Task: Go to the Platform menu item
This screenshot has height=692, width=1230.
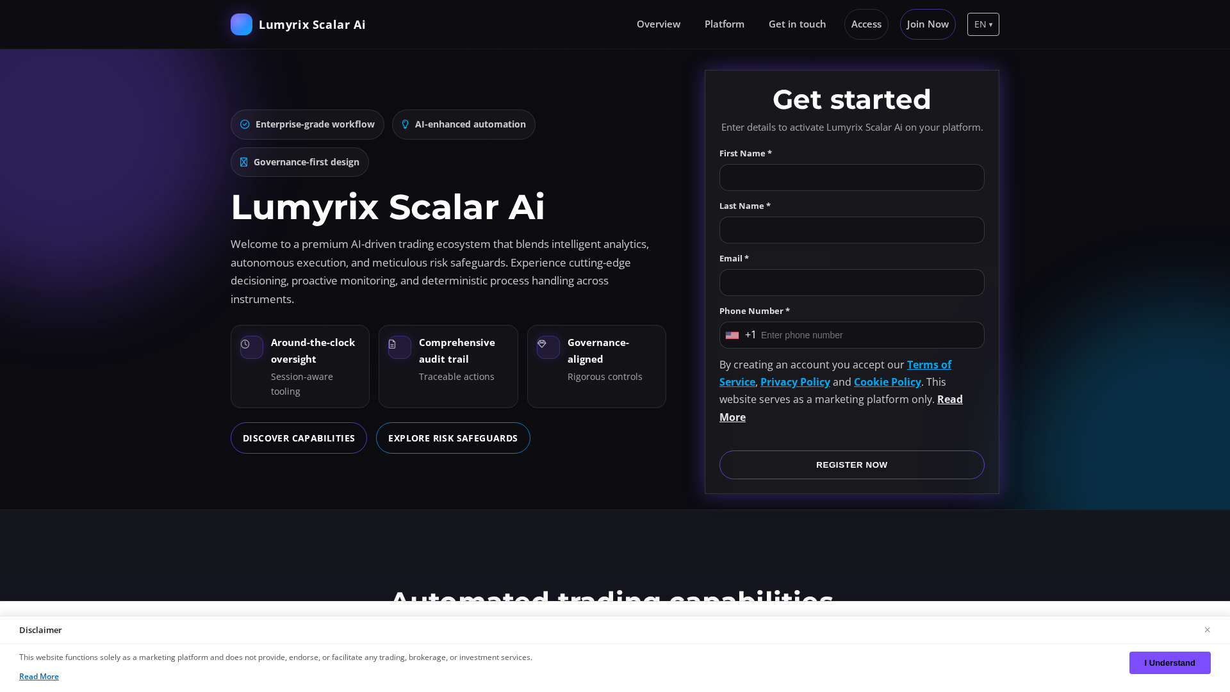Action: click(725, 24)
